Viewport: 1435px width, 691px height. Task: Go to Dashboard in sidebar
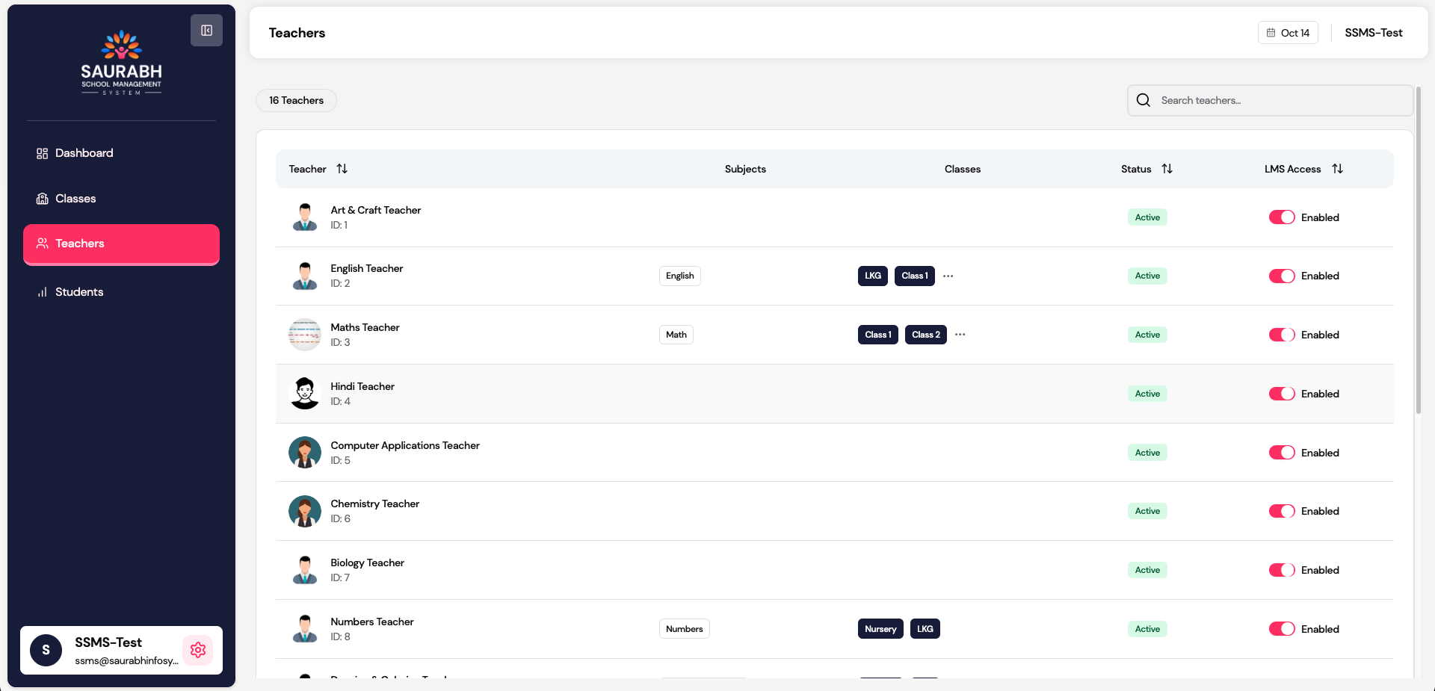click(84, 153)
